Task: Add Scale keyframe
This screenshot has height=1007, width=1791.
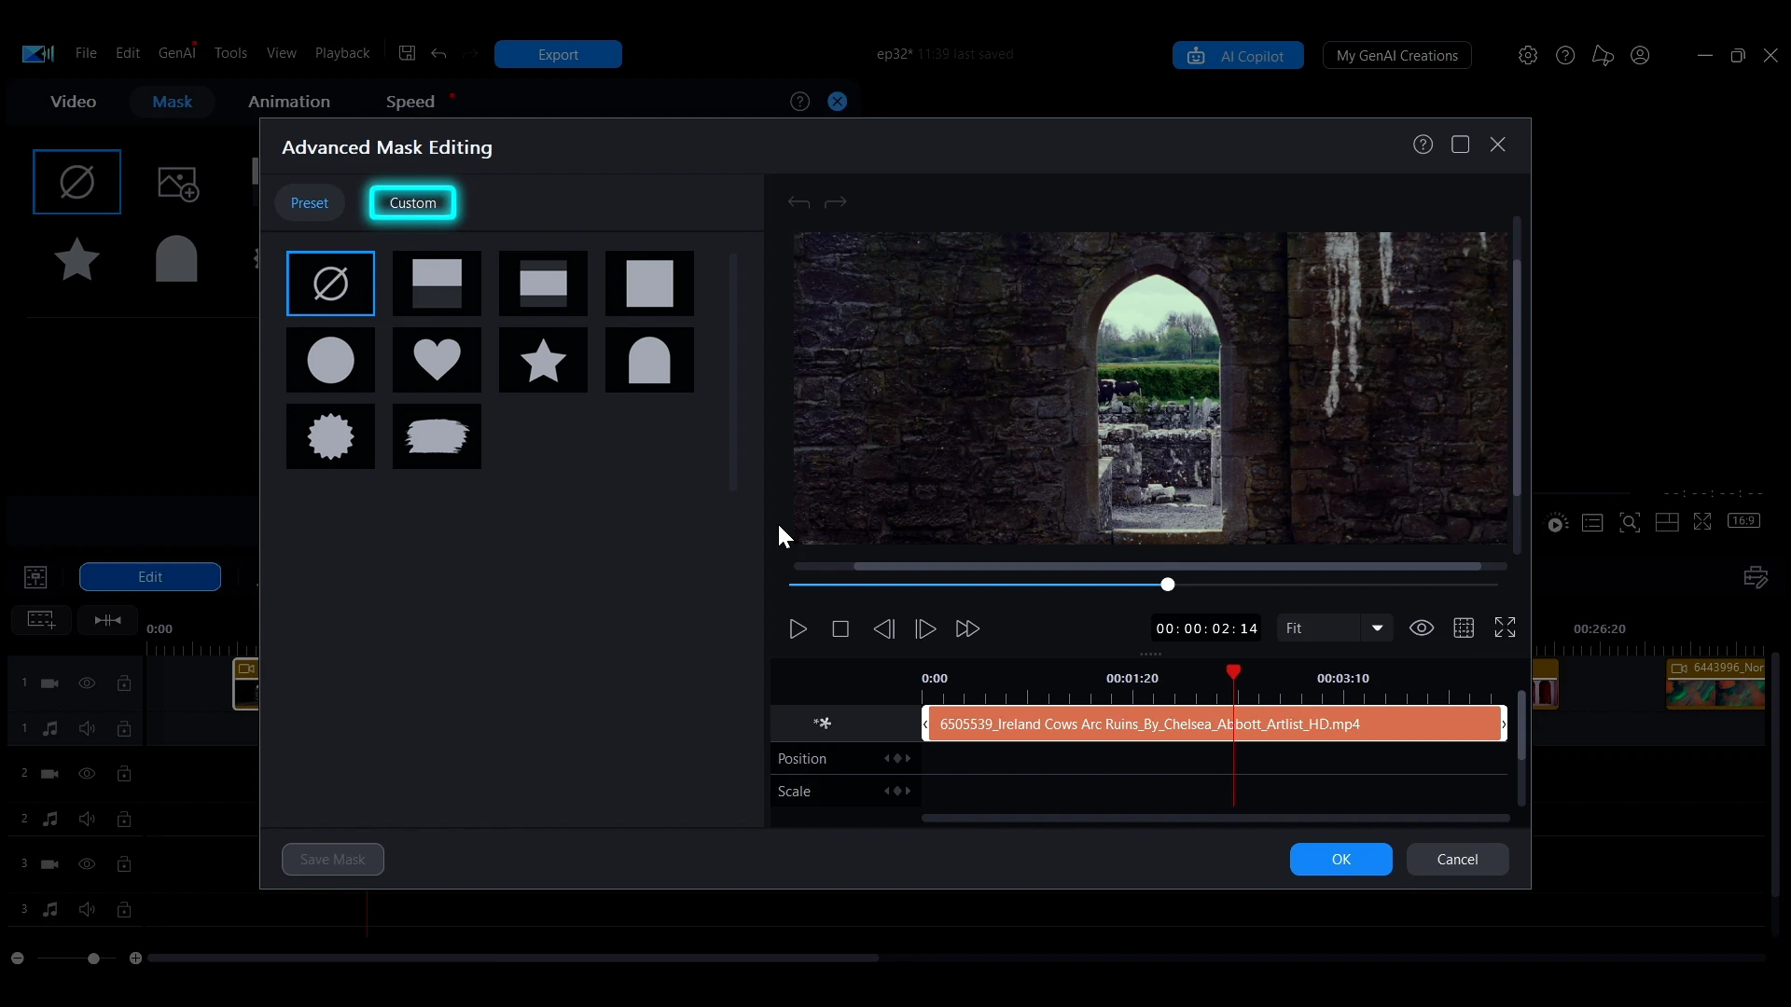Action: [897, 792]
